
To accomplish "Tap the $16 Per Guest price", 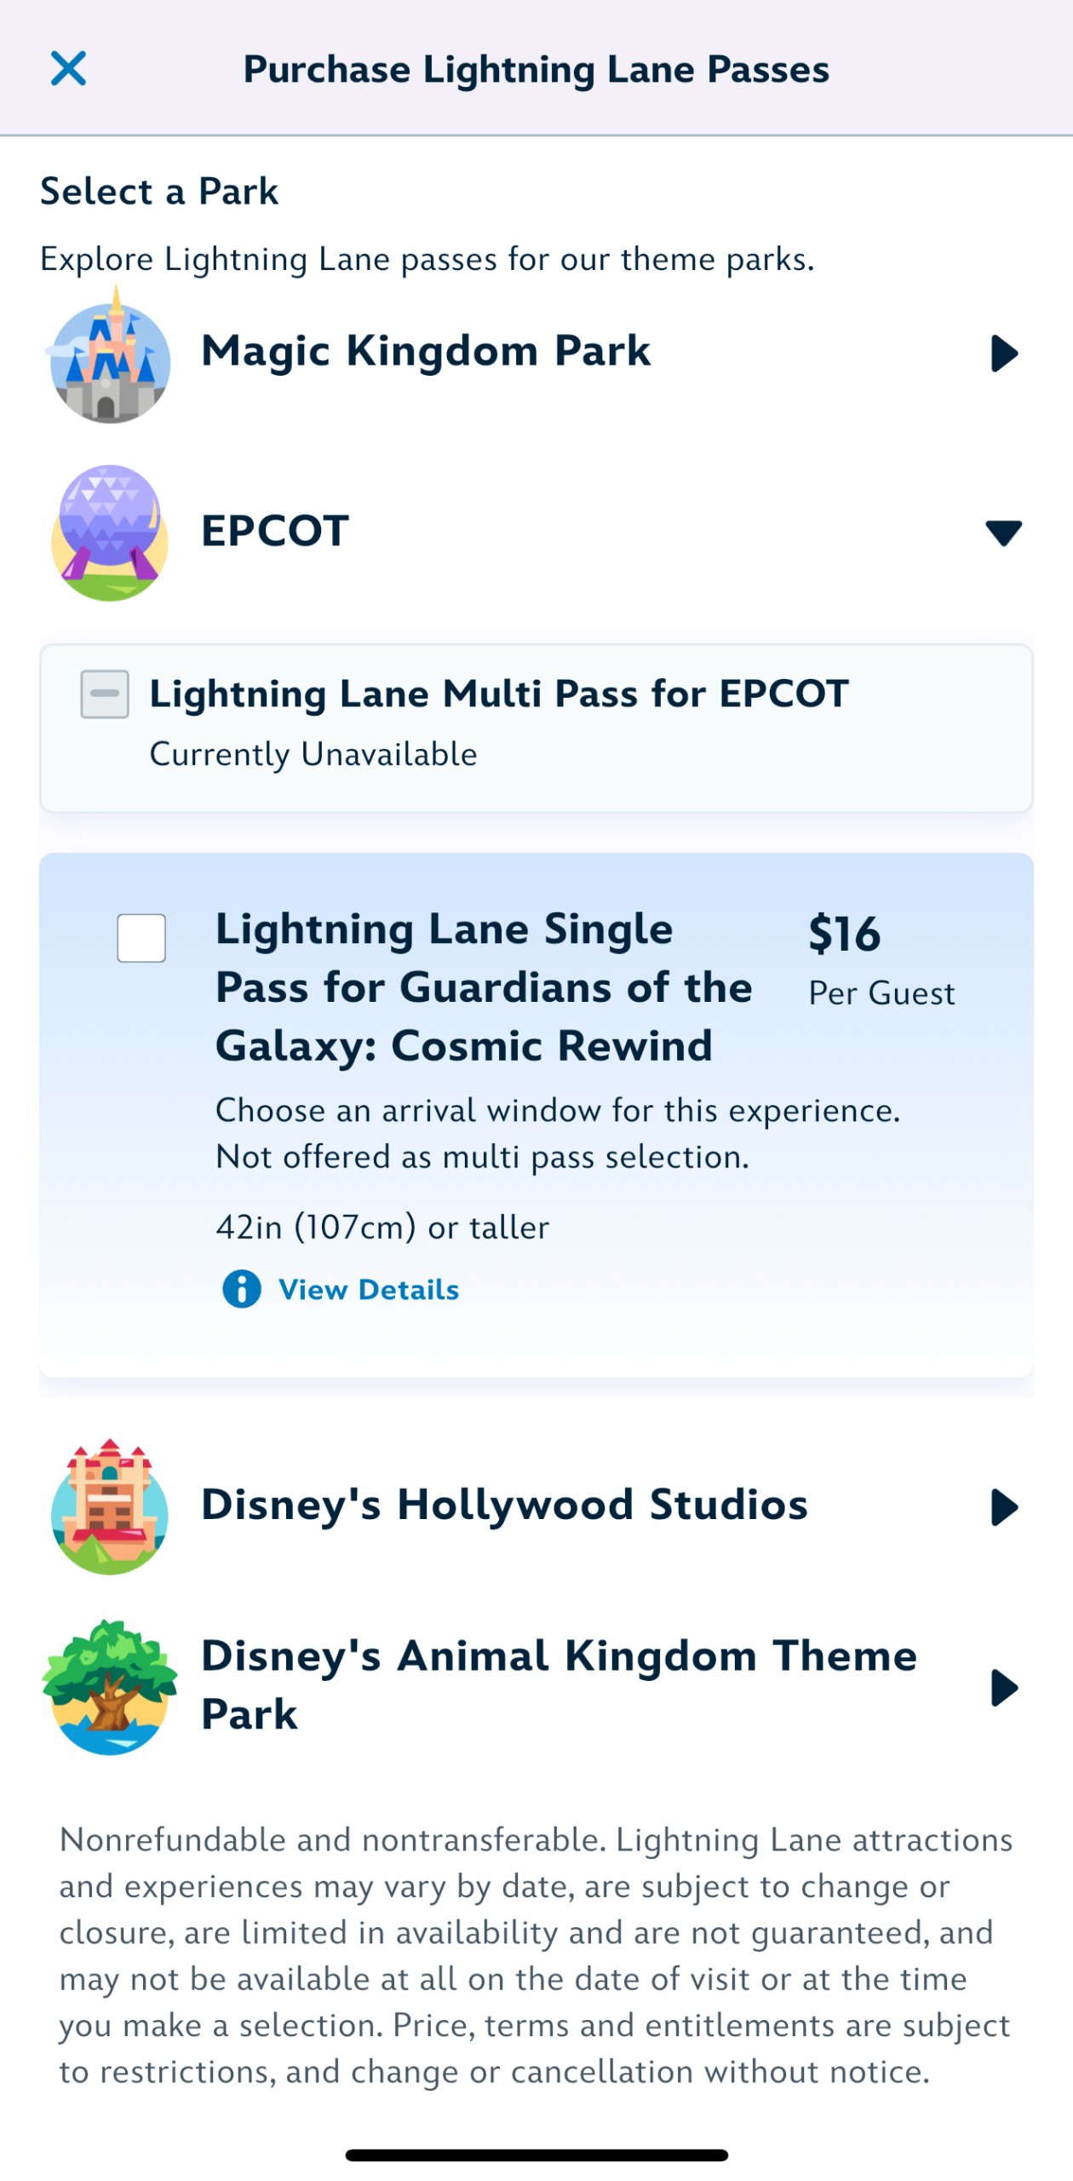I will pyautogui.click(x=881, y=959).
